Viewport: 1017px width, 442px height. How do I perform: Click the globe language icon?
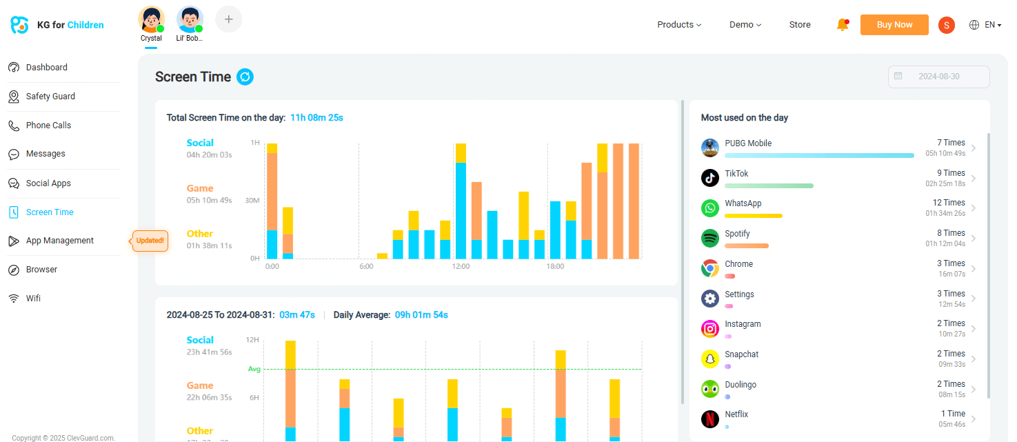[974, 25]
